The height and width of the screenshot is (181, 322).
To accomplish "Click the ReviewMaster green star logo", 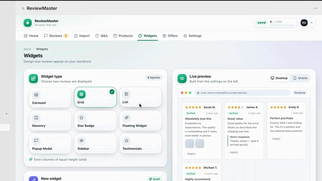I will coord(28,23).
